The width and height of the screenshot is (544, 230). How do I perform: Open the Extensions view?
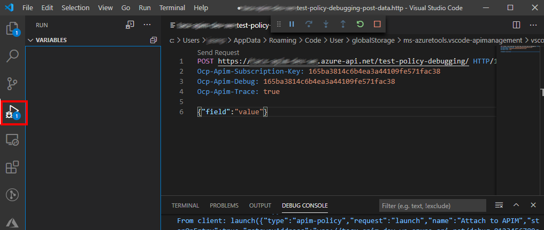tap(12, 168)
